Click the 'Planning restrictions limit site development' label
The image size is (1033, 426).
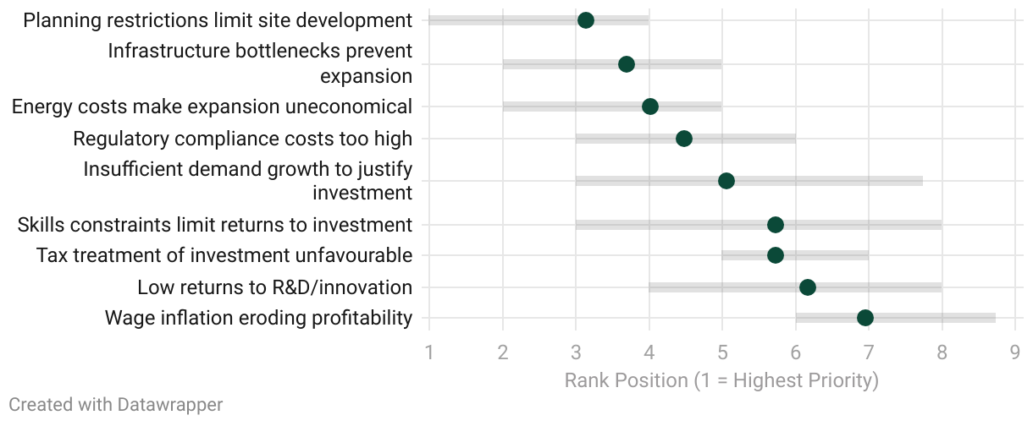click(218, 20)
